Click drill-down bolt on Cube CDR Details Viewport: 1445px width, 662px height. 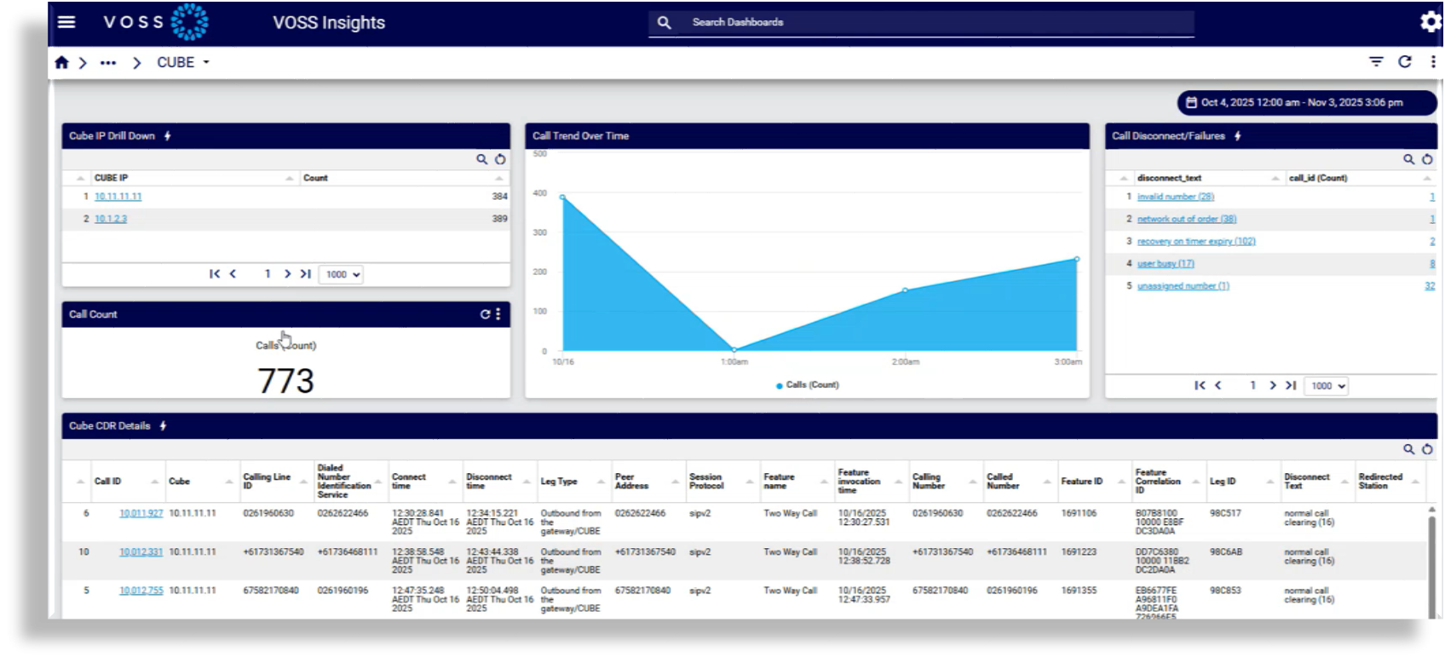point(163,425)
